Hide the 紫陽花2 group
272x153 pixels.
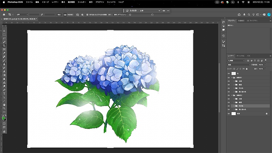228,95
